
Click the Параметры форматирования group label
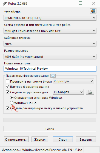point(27,76)
